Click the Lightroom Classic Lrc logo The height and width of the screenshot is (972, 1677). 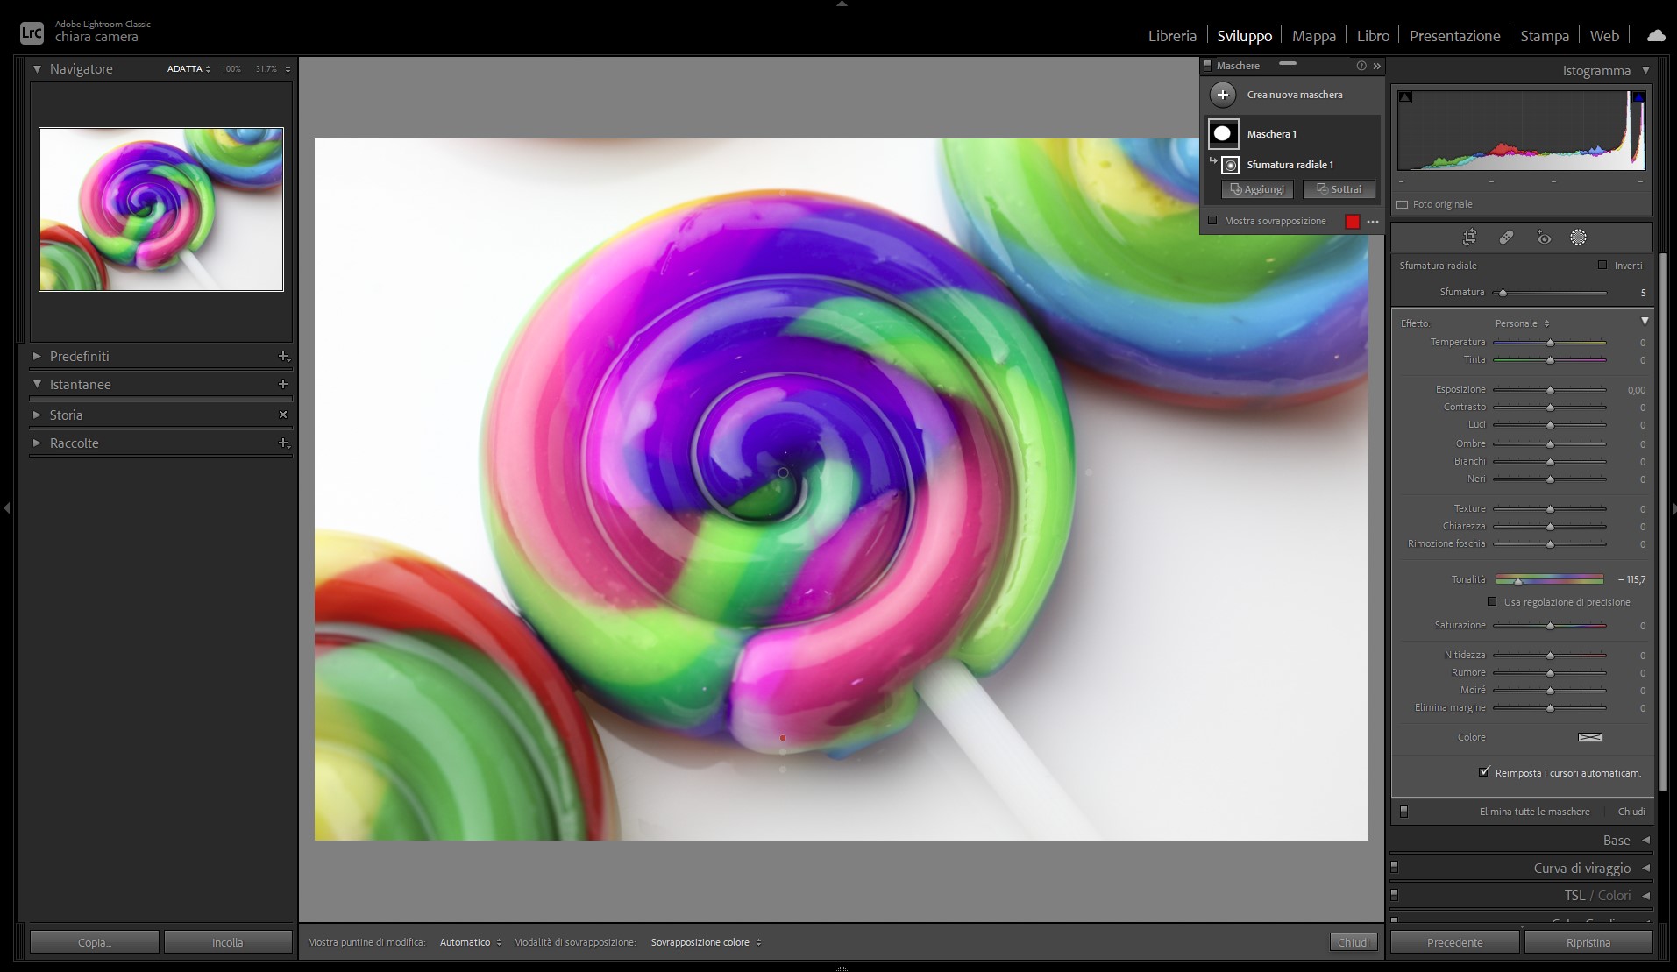point(32,33)
